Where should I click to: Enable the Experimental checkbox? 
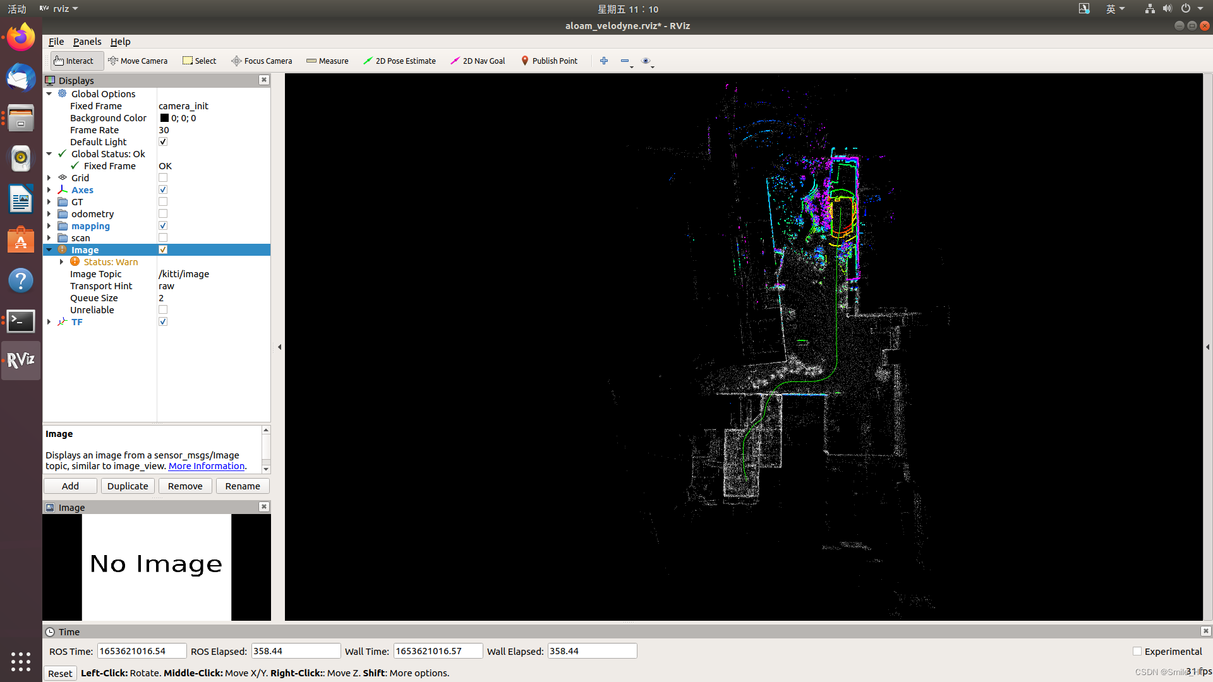point(1137,651)
